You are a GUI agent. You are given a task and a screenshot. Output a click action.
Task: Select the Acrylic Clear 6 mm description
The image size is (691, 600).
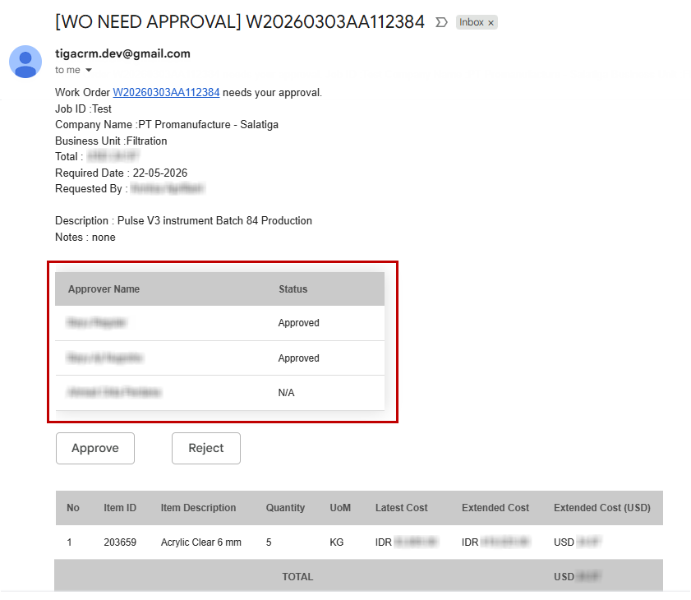click(200, 542)
